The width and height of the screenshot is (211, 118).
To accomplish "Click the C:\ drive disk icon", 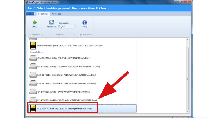I will [x=33, y=58].
